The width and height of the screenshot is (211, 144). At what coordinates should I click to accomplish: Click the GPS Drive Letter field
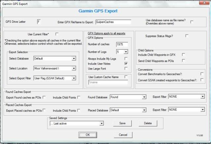(x=40, y=22)
